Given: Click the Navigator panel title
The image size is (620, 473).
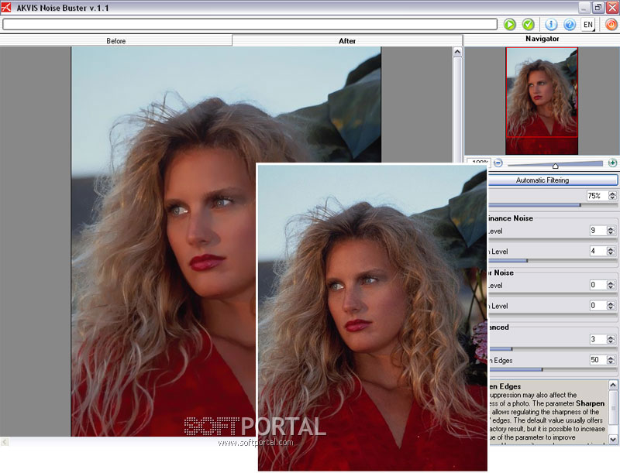Looking at the screenshot, I should (x=542, y=39).
